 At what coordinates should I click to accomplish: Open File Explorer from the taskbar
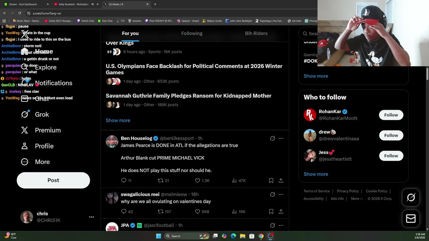pyautogui.click(x=243, y=236)
